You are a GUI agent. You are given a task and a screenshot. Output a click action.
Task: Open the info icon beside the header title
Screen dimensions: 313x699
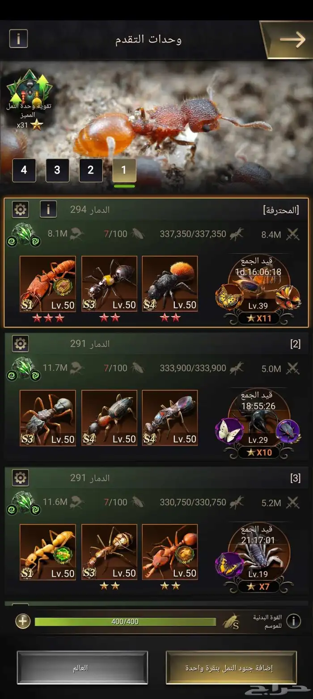point(18,39)
